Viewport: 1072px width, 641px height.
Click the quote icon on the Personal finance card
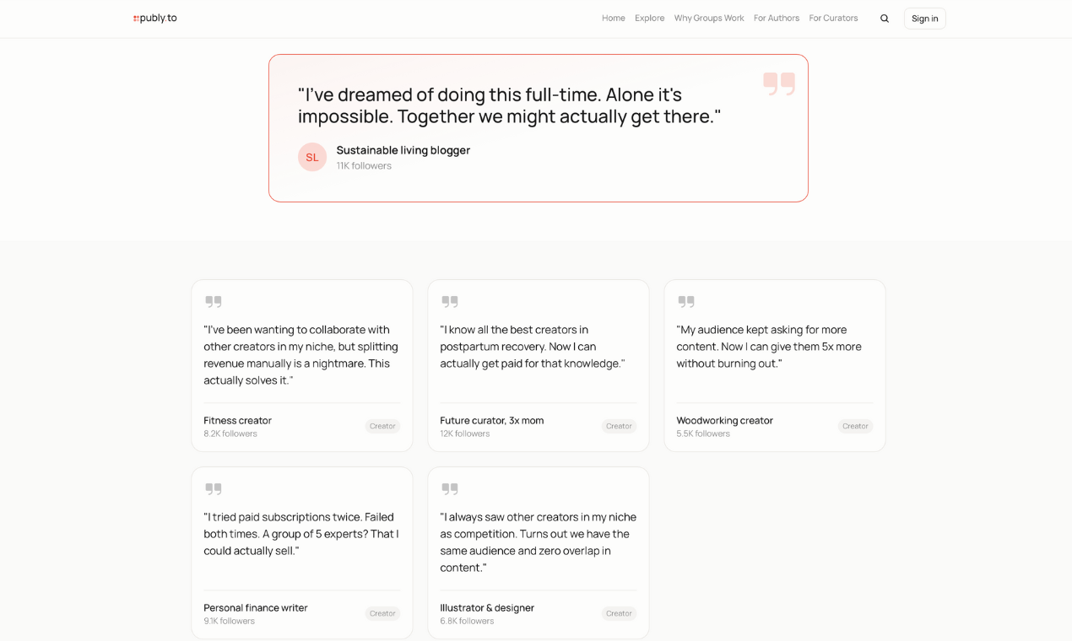(213, 488)
